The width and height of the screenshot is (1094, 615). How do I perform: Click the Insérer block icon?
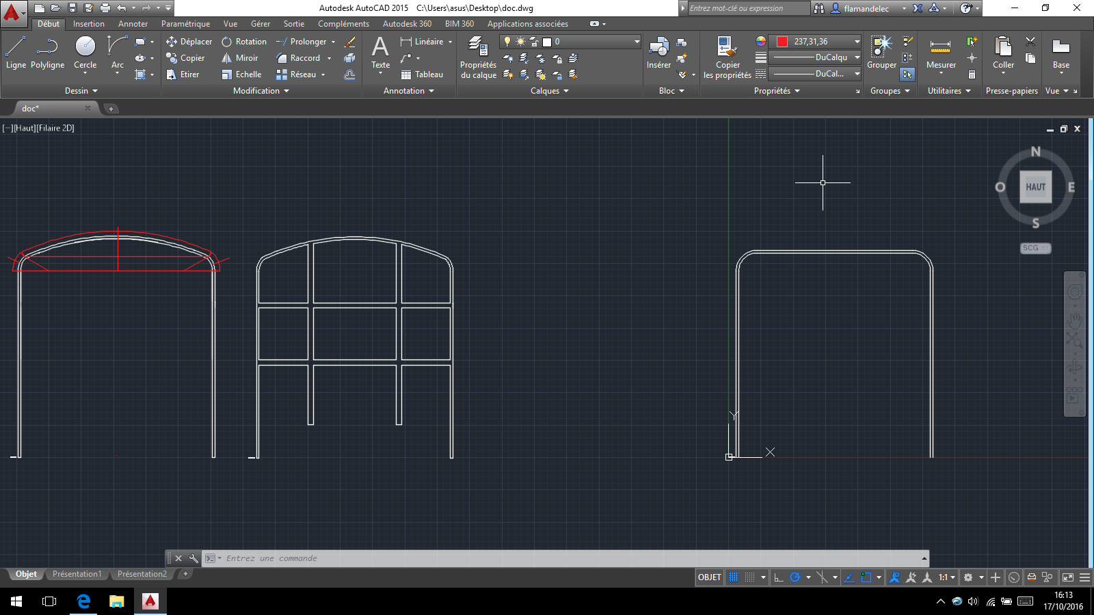coord(658,48)
